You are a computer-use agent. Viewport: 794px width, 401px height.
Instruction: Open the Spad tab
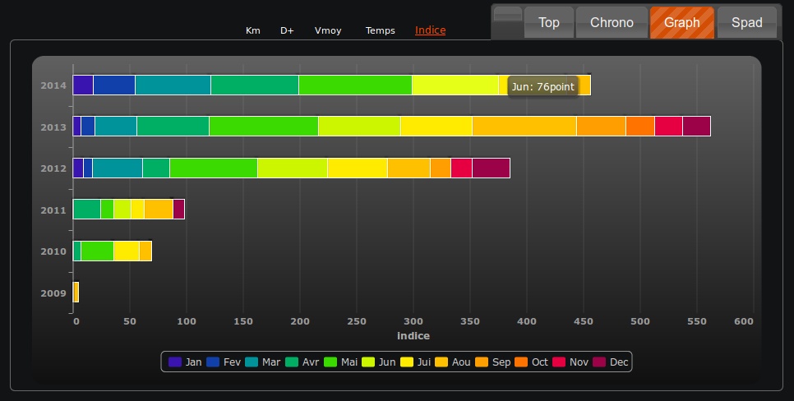747,22
